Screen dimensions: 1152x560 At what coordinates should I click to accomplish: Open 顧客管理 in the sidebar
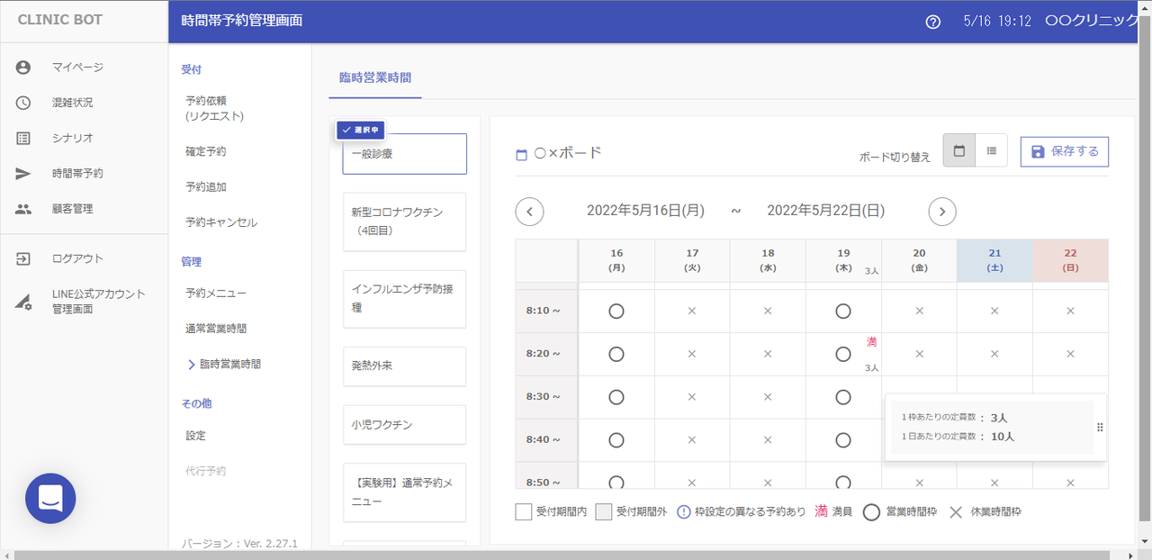[x=72, y=209]
